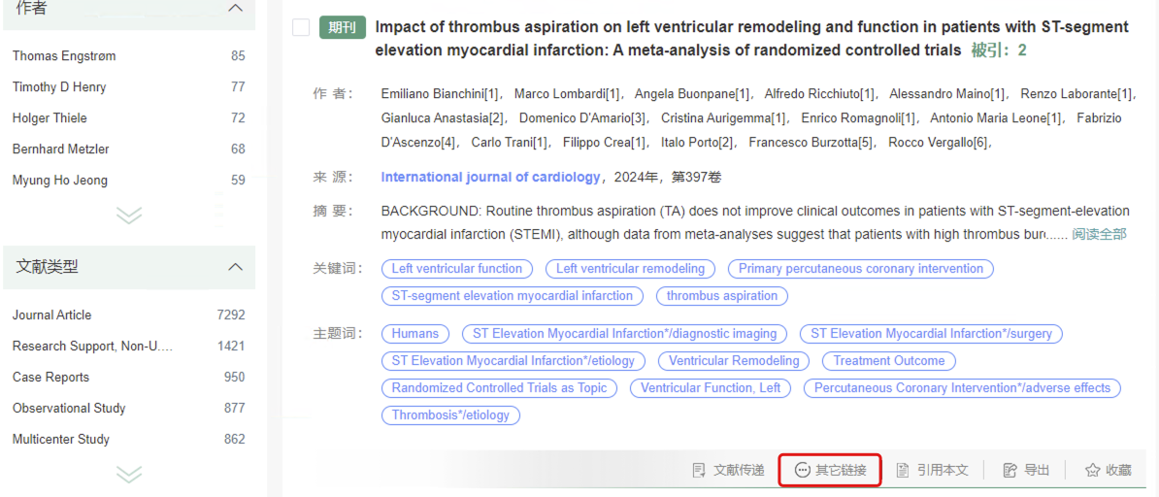
Task: Click the 引用本文 cite icon
Action: (903, 471)
